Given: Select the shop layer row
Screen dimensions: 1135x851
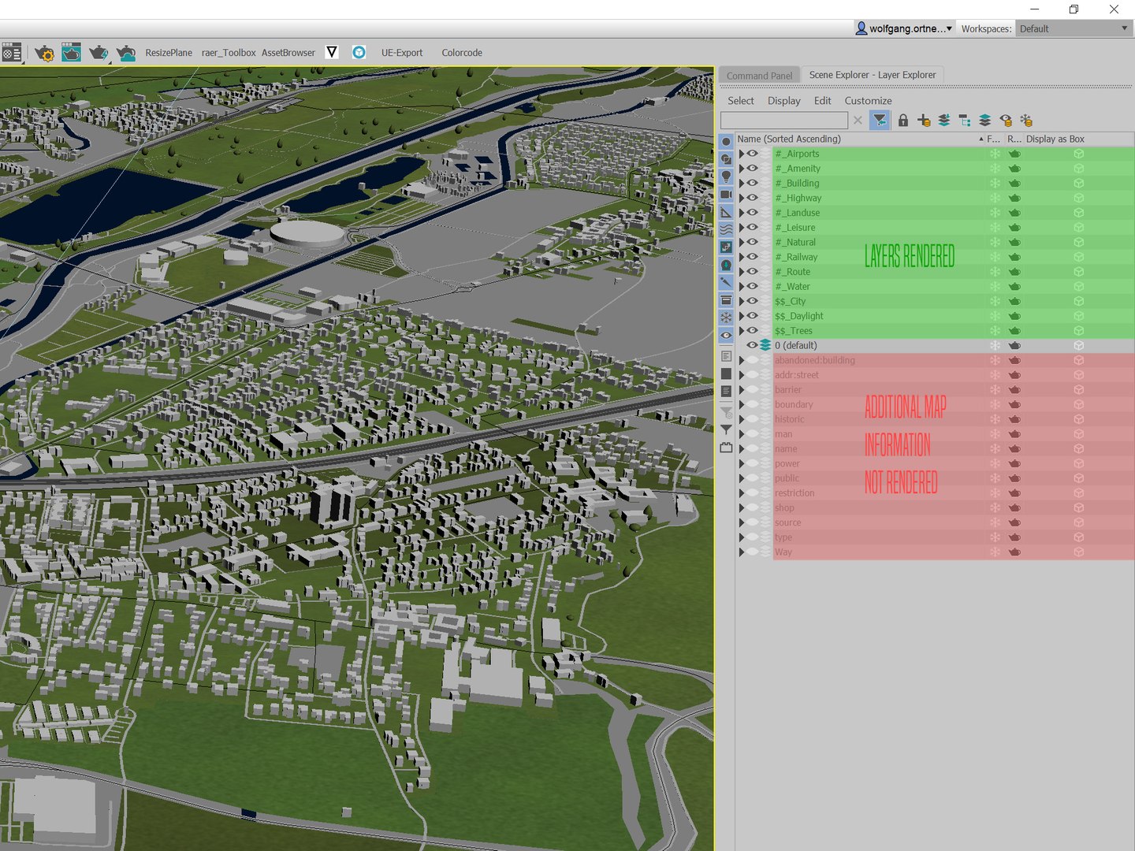Looking at the screenshot, I should (935, 507).
